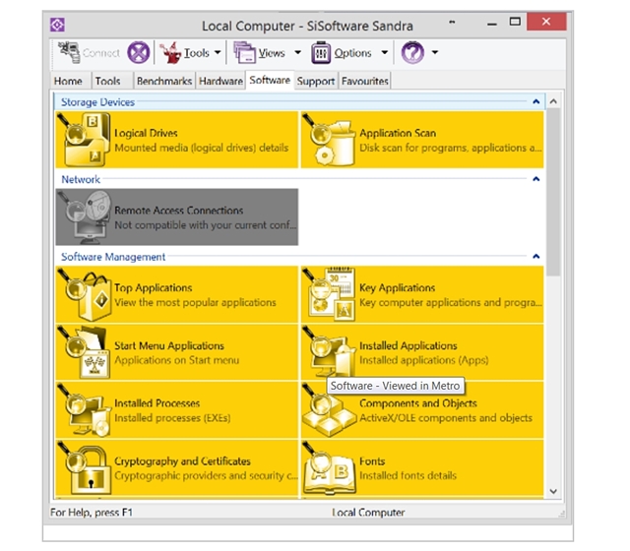Click 'Installed fonts details' text
This screenshot has width=630, height=551.
pyautogui.click(x=408, y=476)
